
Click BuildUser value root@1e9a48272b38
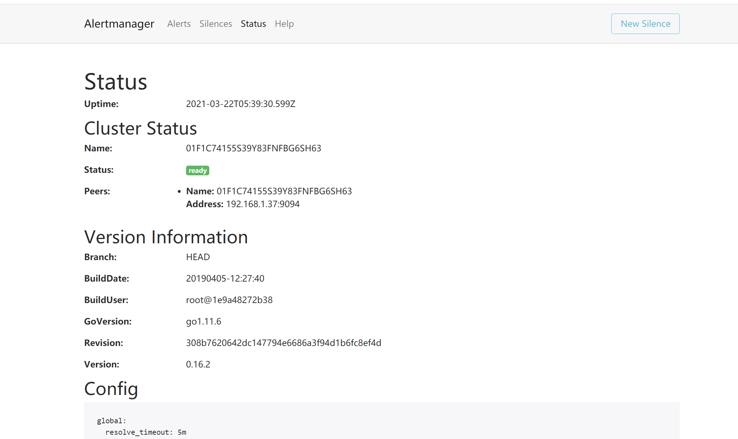click(229, 300)
